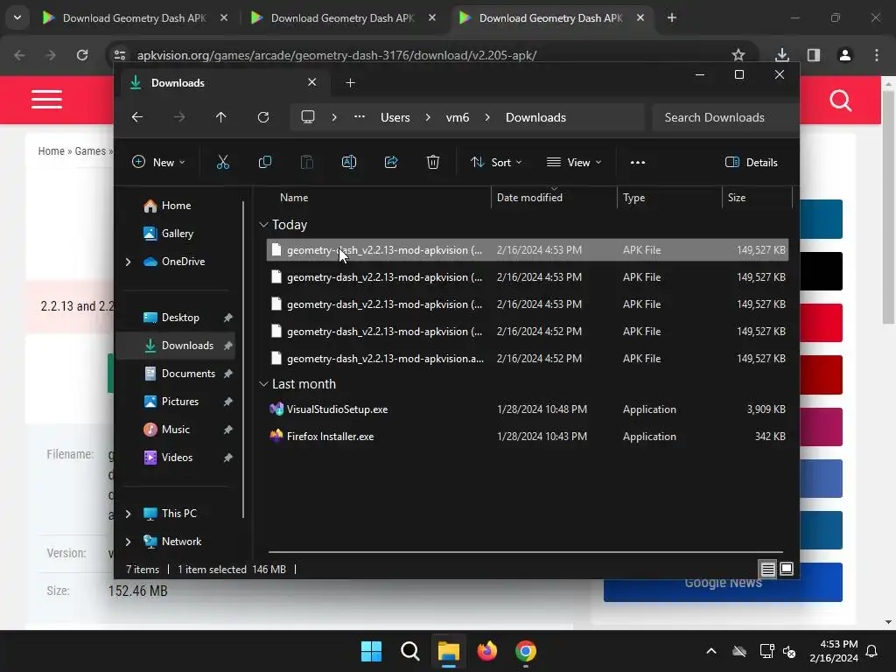Expand the Network tree node

coord(128,542)
